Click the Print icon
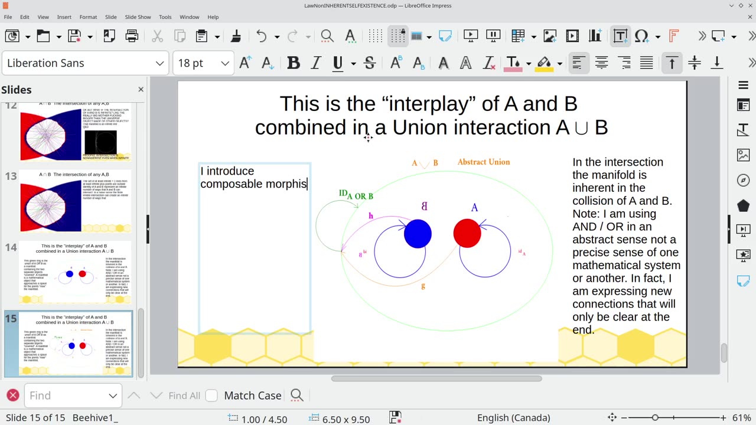 click(x=132, y=36)
